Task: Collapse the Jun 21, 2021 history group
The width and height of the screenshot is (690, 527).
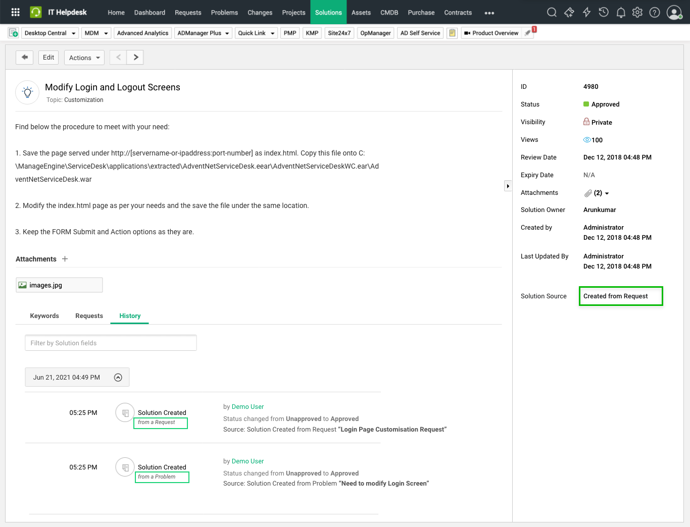Action: click(x=118, y=378)
